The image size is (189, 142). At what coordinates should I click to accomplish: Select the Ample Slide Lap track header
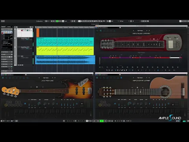(x=25, y=33)
